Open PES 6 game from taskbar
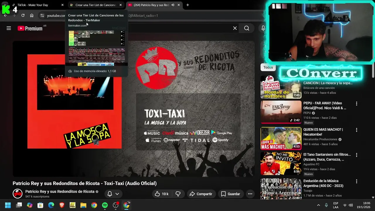The height and width of the screenshot is (211, 375). click(x=72, y=205)
